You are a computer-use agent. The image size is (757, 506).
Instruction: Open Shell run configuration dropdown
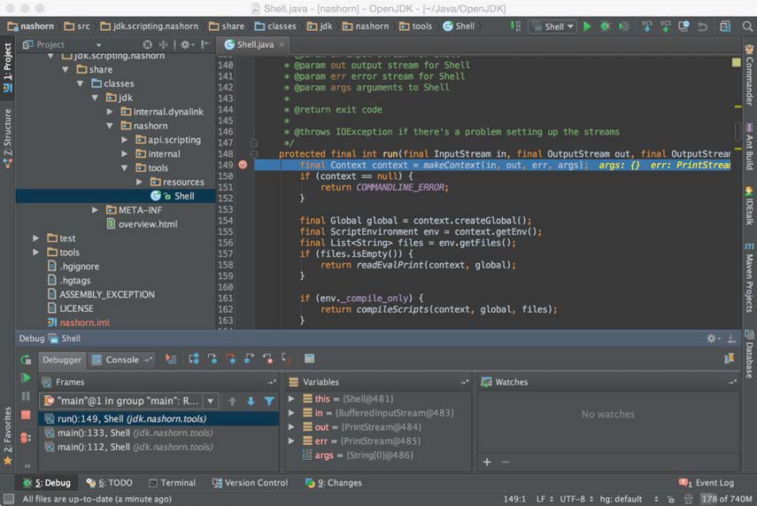tap(553, 27)
